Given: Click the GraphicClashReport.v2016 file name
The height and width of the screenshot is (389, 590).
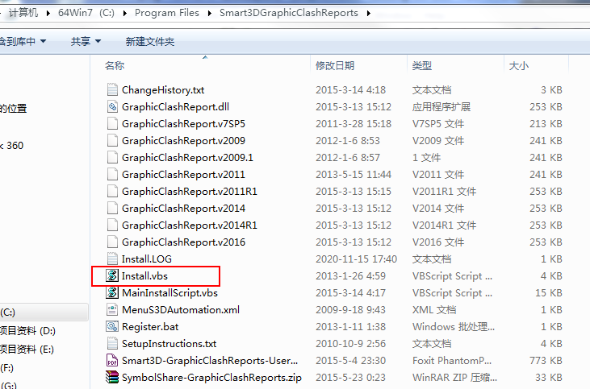Looking at the screenshot, I should pos(183,242).
